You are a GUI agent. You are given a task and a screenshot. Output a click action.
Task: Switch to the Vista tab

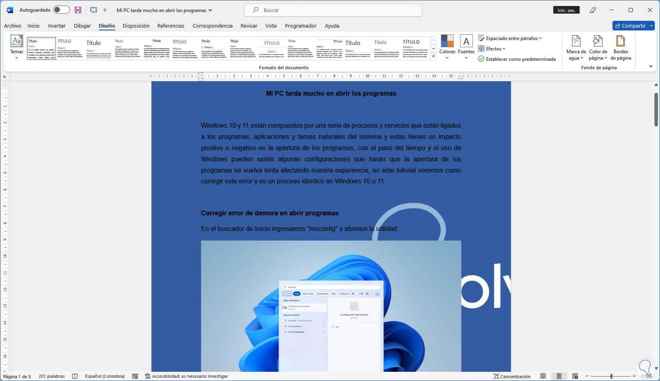271,26
